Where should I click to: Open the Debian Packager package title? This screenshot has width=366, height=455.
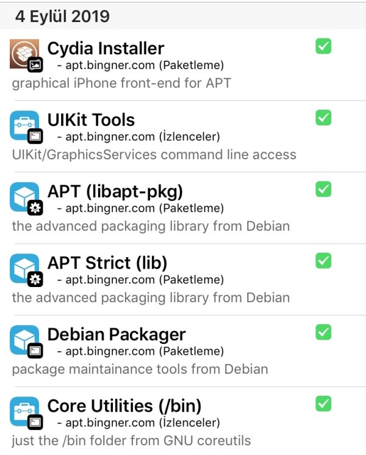116,334
